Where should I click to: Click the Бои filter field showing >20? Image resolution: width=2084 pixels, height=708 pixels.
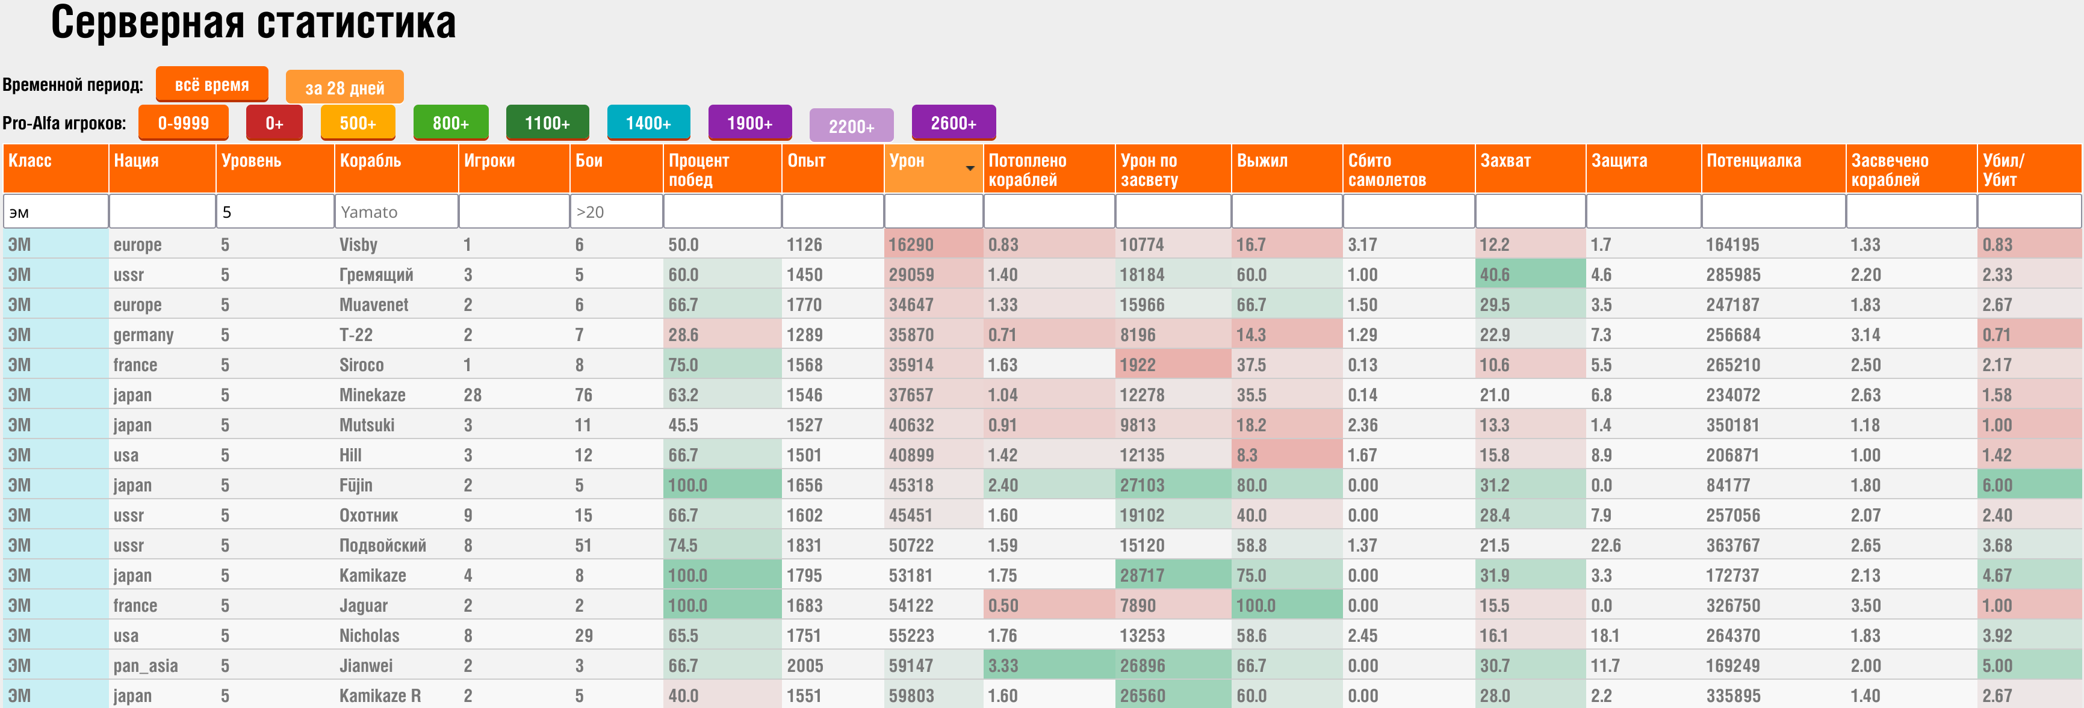616,212
